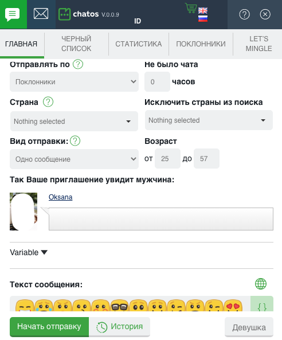Open the Oksana profile link

pos(61,197)
